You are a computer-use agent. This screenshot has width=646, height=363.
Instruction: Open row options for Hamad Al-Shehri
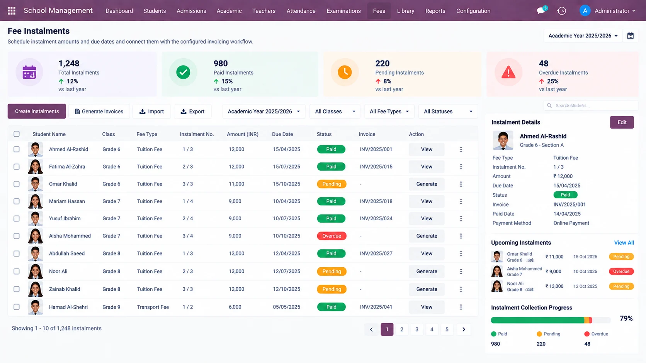click(461, 307)
